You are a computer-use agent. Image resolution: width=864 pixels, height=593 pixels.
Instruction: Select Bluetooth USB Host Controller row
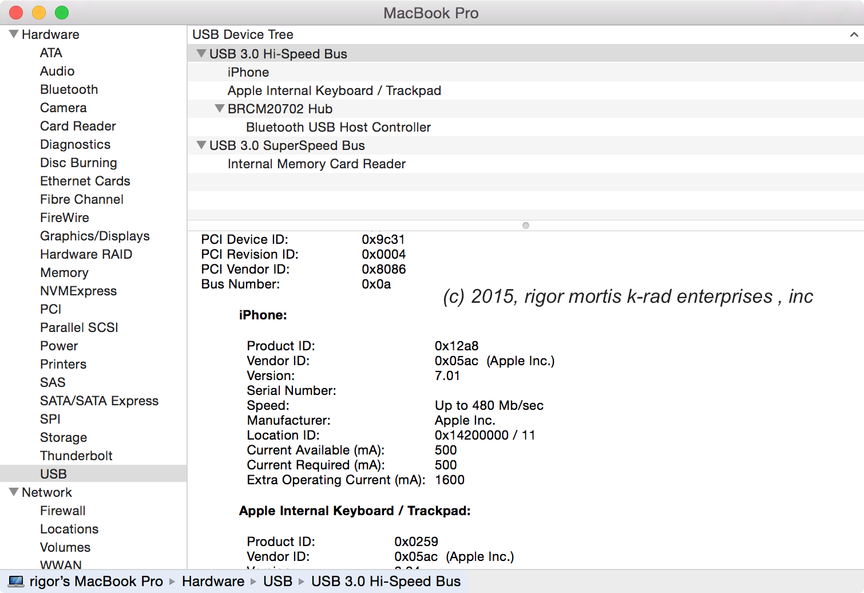[525, 127]
